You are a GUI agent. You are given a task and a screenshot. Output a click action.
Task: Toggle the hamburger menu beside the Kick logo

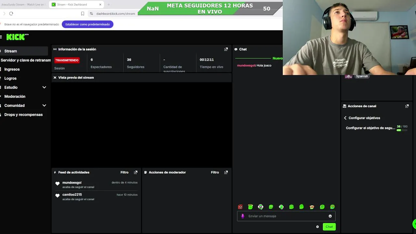coord(1,37)
